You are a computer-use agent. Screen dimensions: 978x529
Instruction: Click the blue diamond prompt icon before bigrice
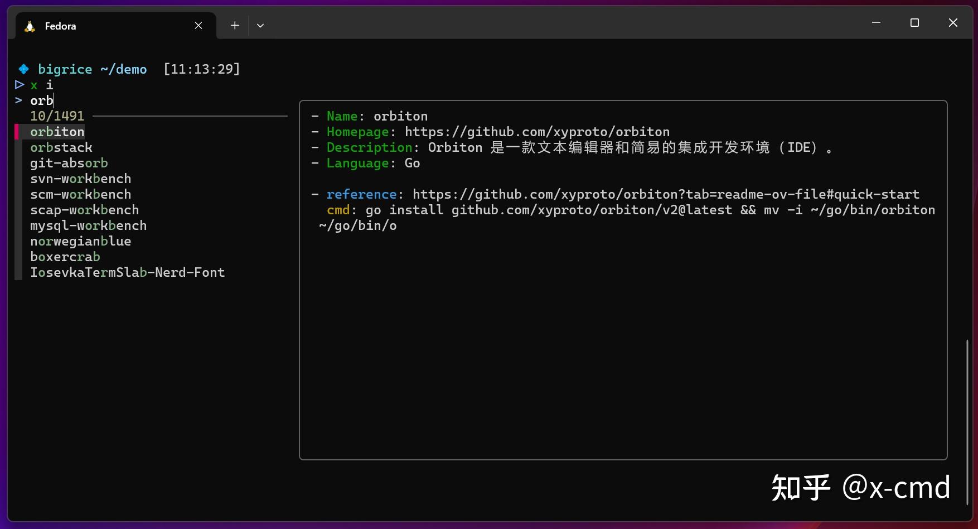point(23,69)
